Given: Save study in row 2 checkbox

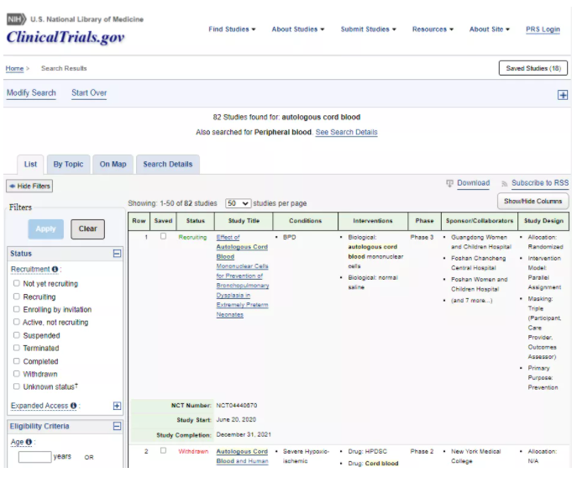Looking at the screenshot, I should pyautogui.click(x=163, y=450).
